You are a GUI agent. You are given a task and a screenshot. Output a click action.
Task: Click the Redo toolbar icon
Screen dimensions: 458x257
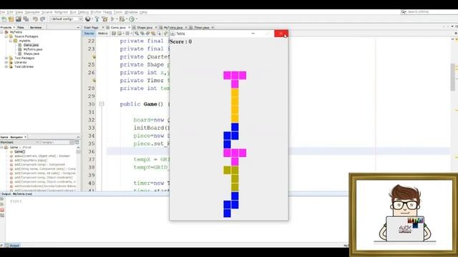tap(43, 19)
